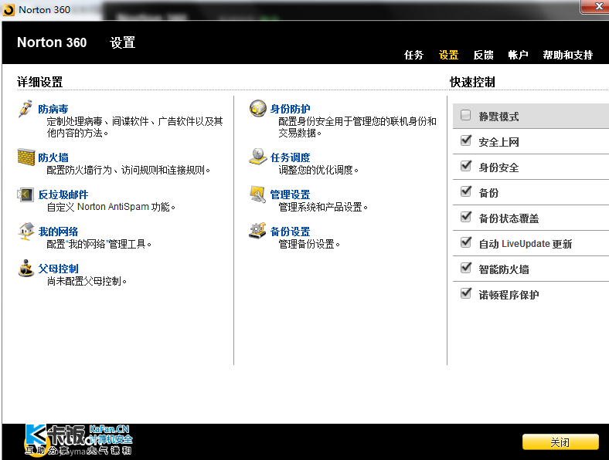The width and height of the screenshot is (609, 460).
Task: Click the parental control figure icon
Action: click(x=26, y=268)
